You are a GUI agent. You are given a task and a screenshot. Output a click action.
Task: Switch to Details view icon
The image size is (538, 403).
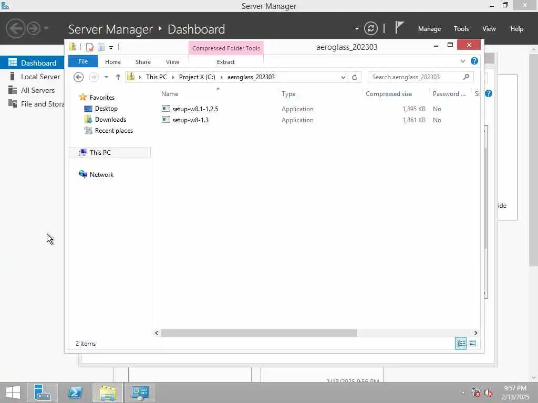coord(460,343)
